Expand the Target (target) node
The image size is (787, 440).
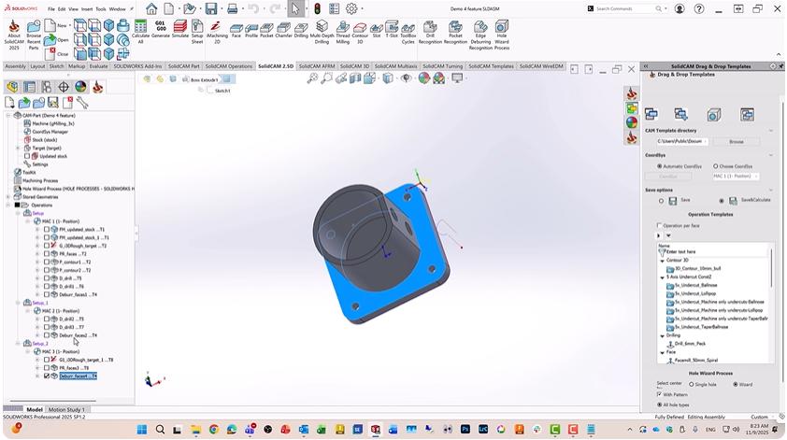point(19,148)
